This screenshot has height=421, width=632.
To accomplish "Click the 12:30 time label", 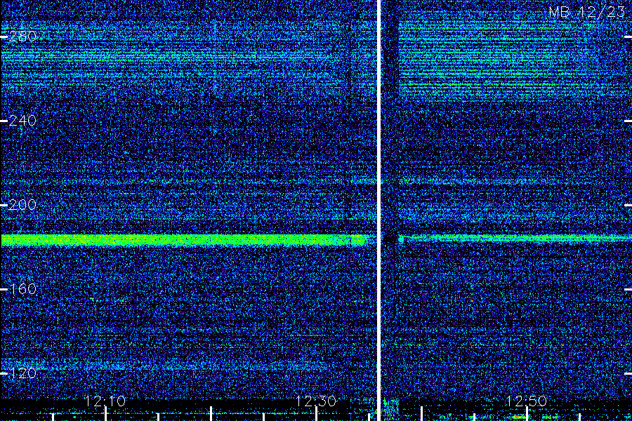I will click(x=316, y=401).
